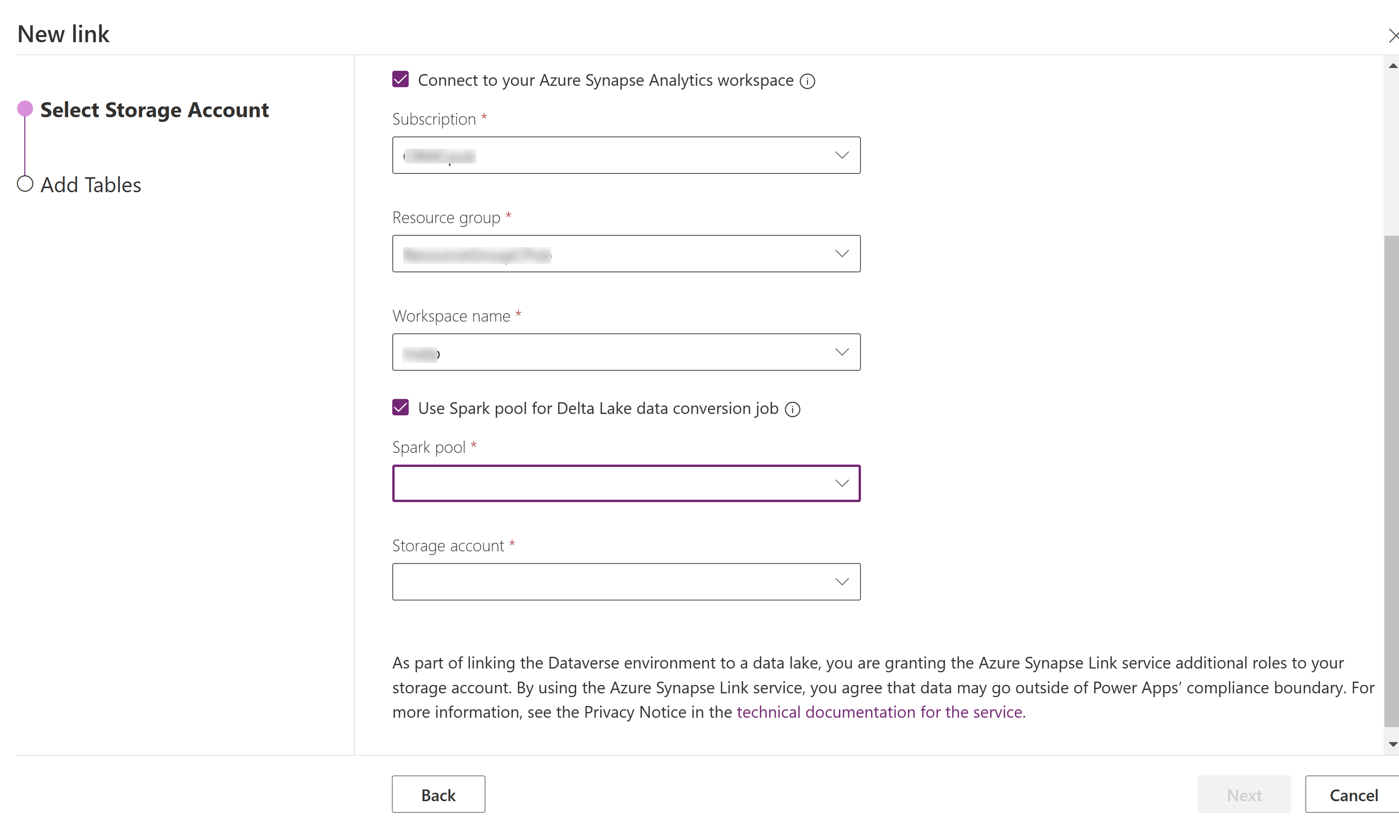This screenshot has height=819, width=1399.
Task: Click the Select Storage Account step icon
Action: coord(24,108)
